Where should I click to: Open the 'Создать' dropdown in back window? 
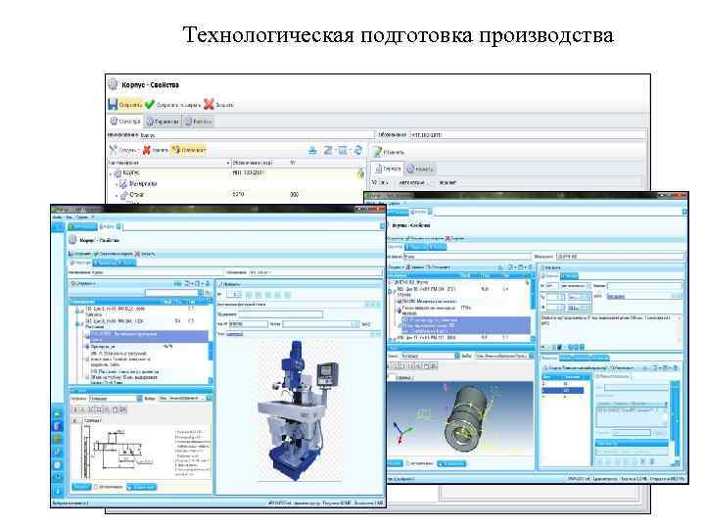click(124, 150)
